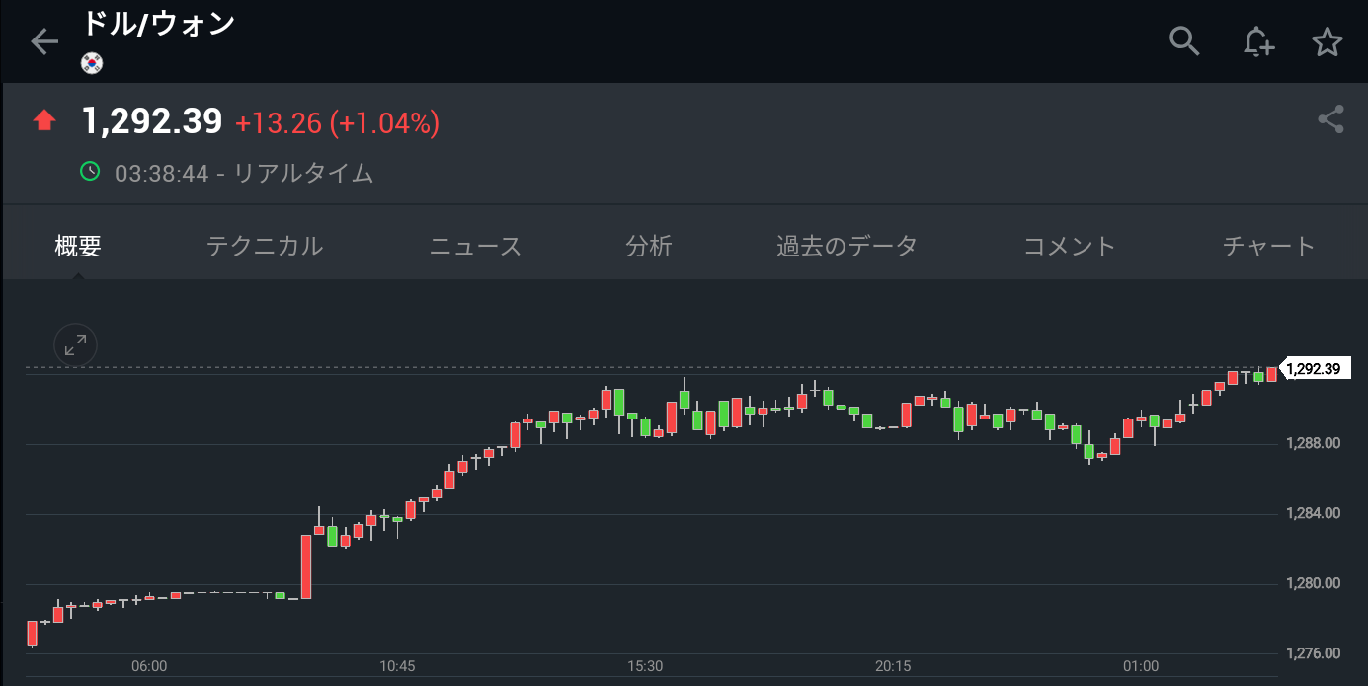Tap the 15:30 time axis marker

click(645, 666)
